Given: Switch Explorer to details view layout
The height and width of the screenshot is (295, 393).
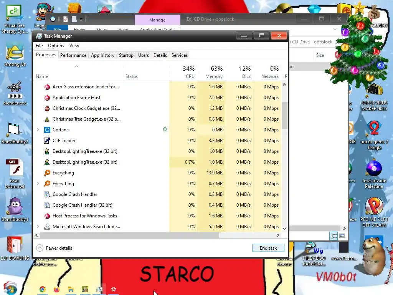Looking at the screenshot, I should (x=334, y=236).
